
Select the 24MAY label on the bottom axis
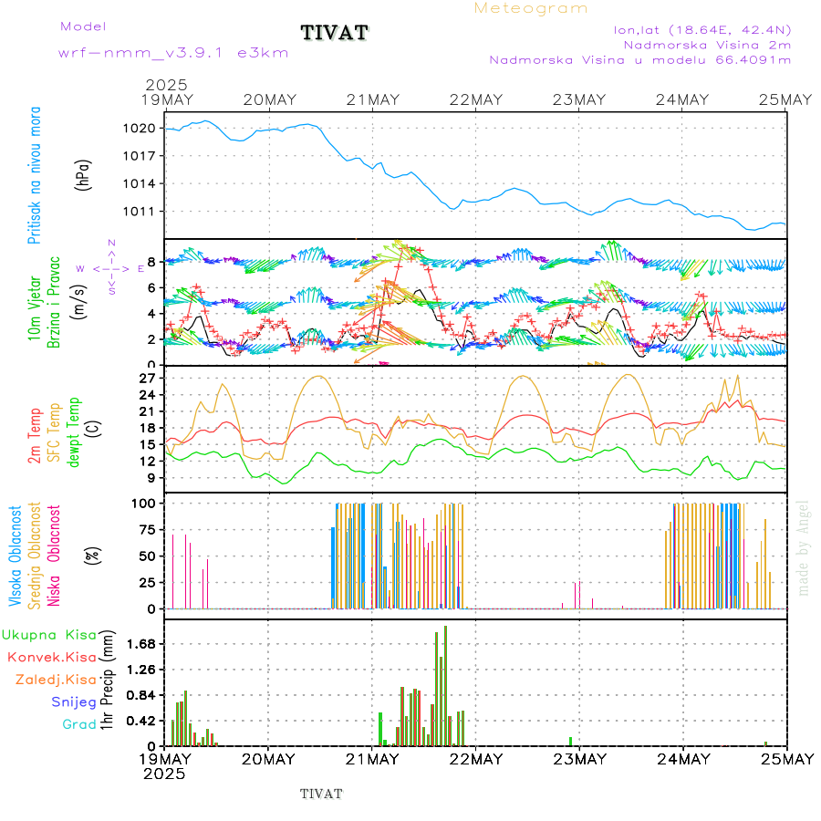[682, 759]
